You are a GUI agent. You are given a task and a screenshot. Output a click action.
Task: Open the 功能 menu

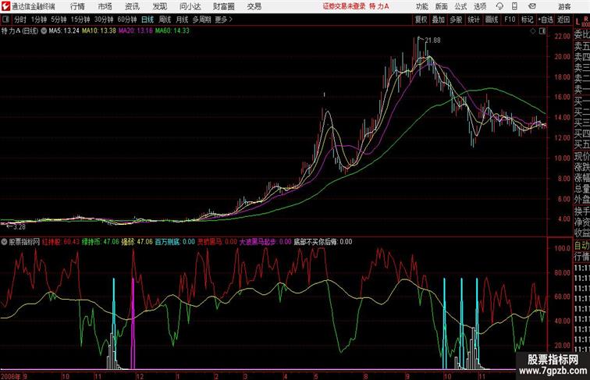[x=421, y=6]
